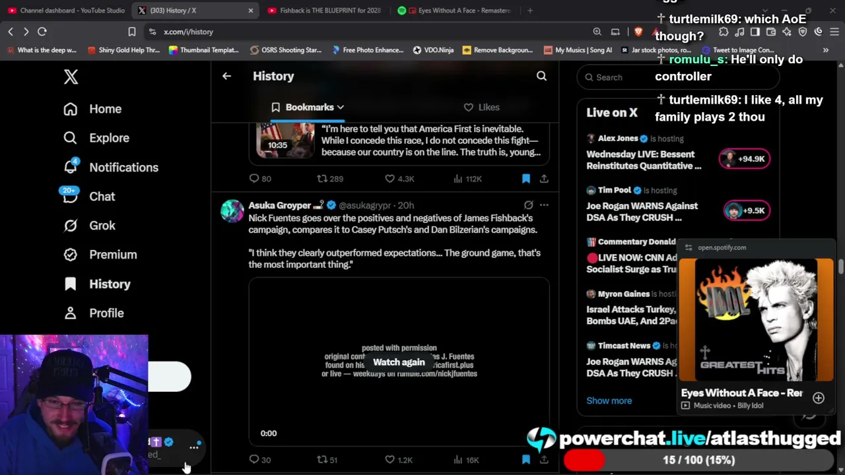Open VDO.Ninja bookmark

[x=433, y=50]
